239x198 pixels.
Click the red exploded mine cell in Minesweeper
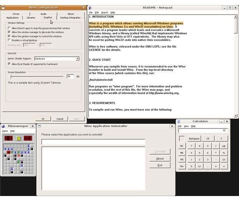pyautogui.click(x=8, y=152)
